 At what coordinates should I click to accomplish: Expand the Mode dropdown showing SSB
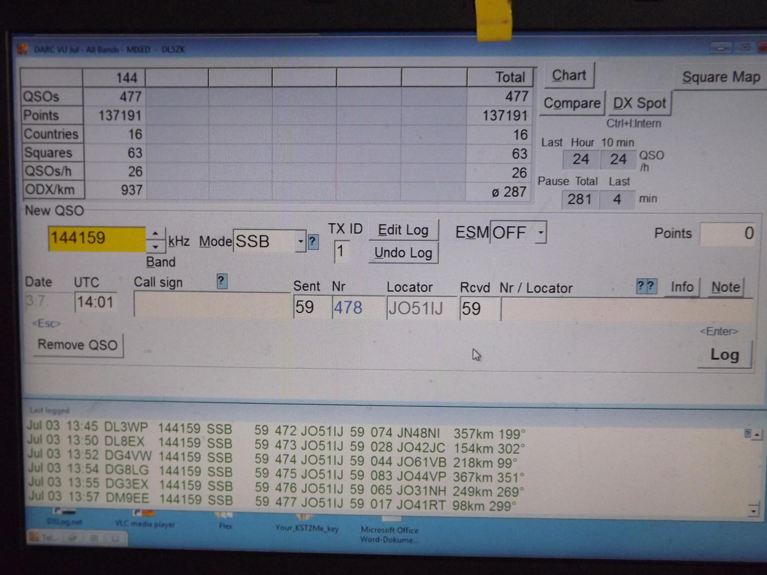tap(300, 241)
